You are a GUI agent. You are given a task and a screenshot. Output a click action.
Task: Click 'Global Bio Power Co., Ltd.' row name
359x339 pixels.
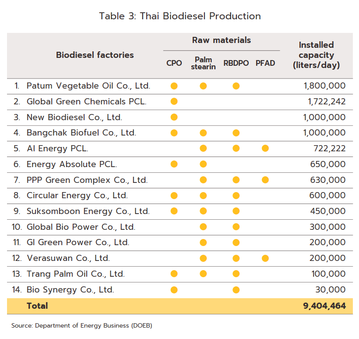click(81, 227)
